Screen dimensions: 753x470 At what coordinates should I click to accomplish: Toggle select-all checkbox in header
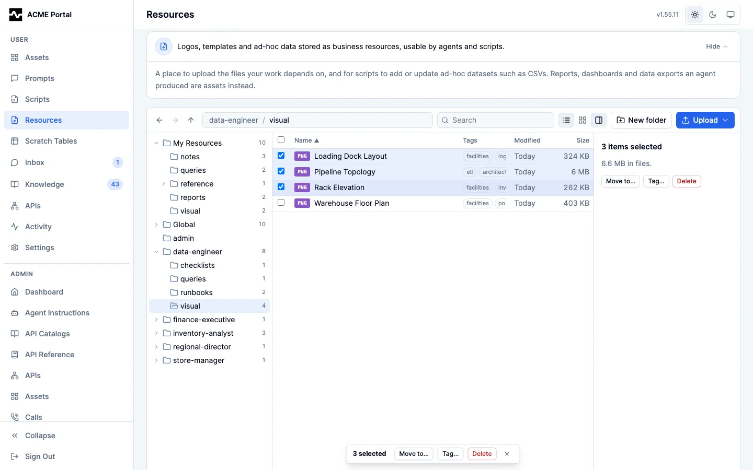[281, 140]
